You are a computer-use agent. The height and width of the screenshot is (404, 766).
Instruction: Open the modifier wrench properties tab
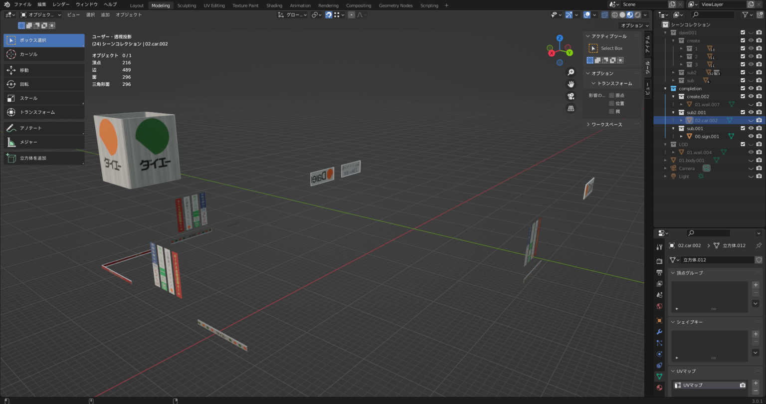point(659,332)
